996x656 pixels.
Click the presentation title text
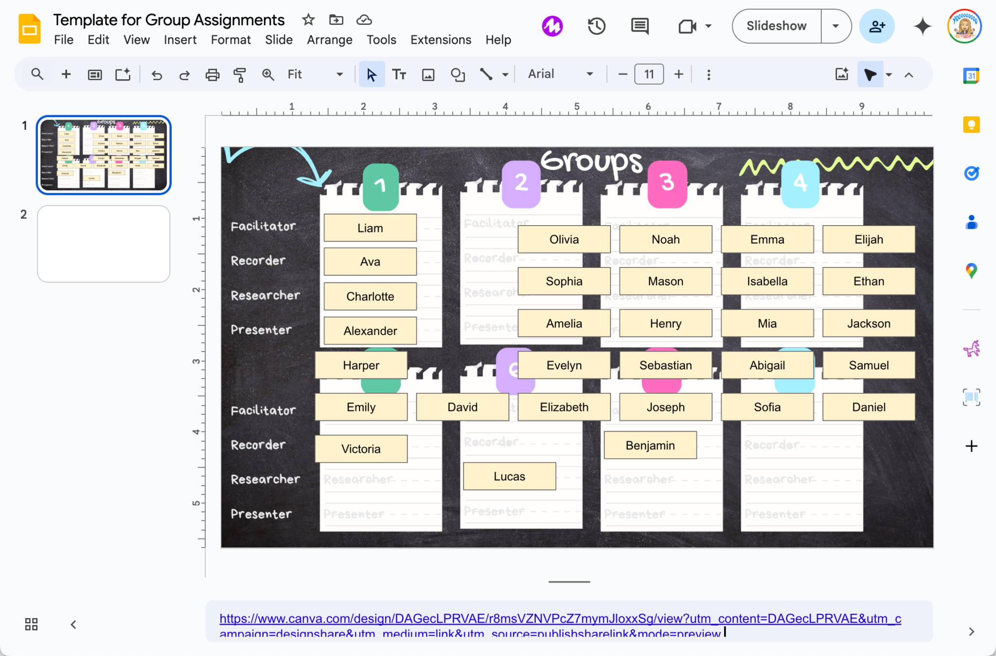pos(169,20)
